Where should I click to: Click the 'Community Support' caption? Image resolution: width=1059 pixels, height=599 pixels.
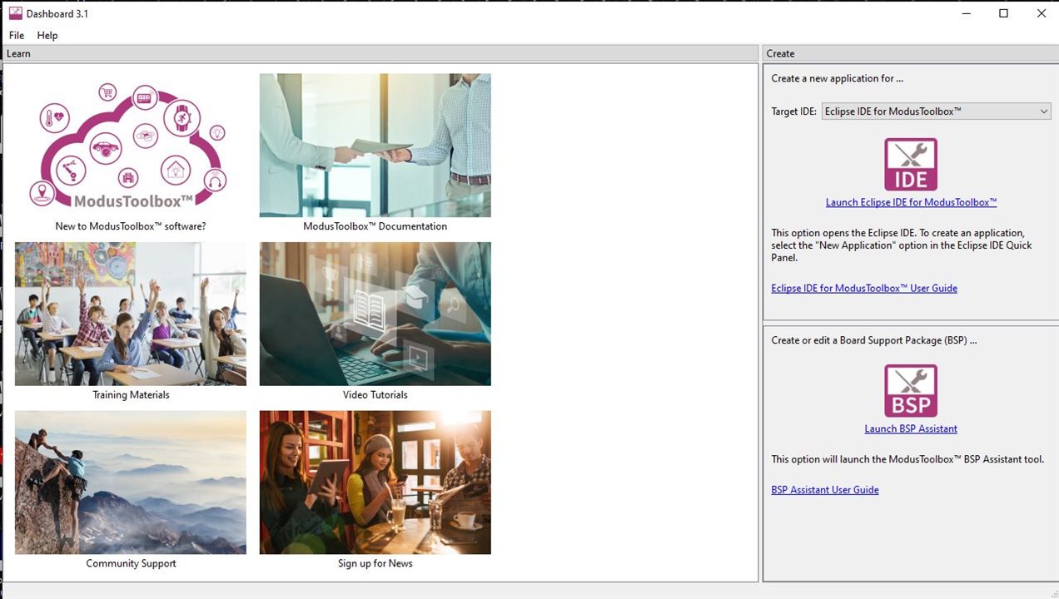click(x=131, y=563)
